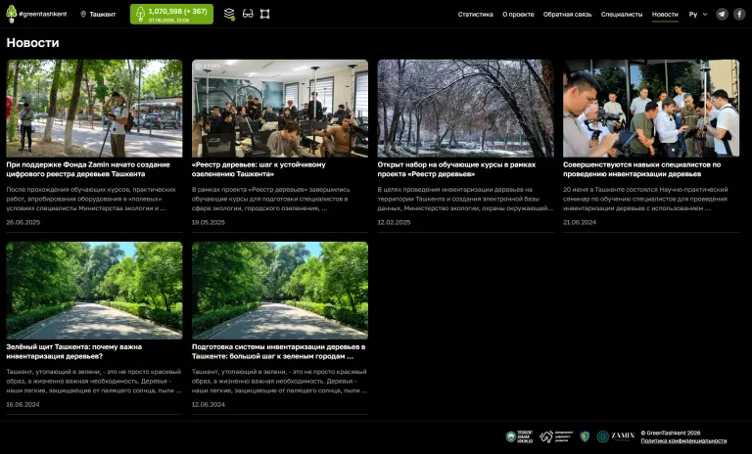The width and height of the screenshot is (752, 454).
Task: Click the photo of surveyor with tripod on street
Action: coord(94,109)
